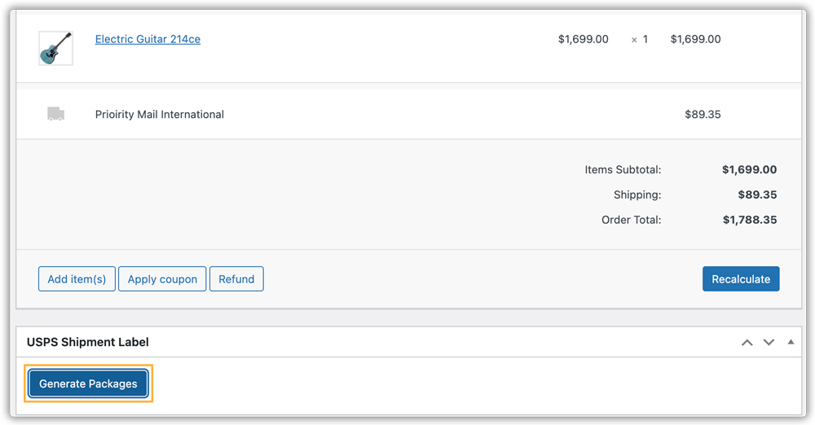This screenshot has width=815, height=425.
Task: Move USPS Shipment Label panel up
Action: [747, 343]
